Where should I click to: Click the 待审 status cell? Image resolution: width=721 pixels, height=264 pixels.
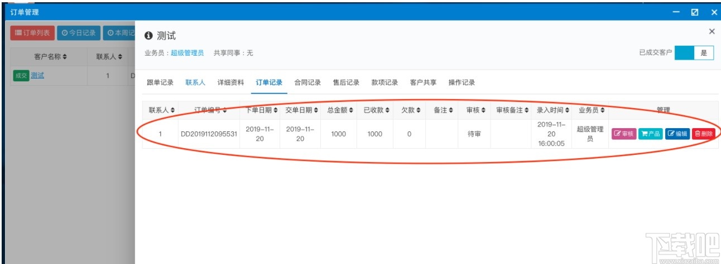474,134
